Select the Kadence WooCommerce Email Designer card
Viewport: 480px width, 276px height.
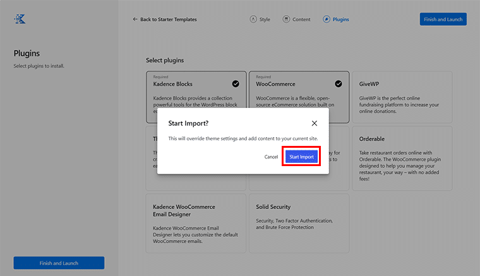coord(196,224)
